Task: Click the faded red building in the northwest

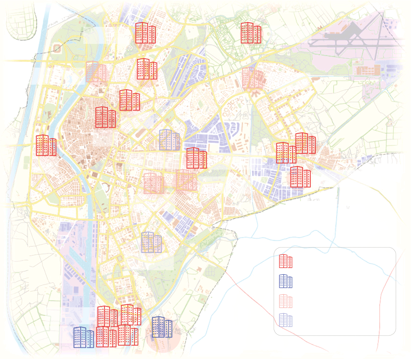Action: click(x=96, y=72)
